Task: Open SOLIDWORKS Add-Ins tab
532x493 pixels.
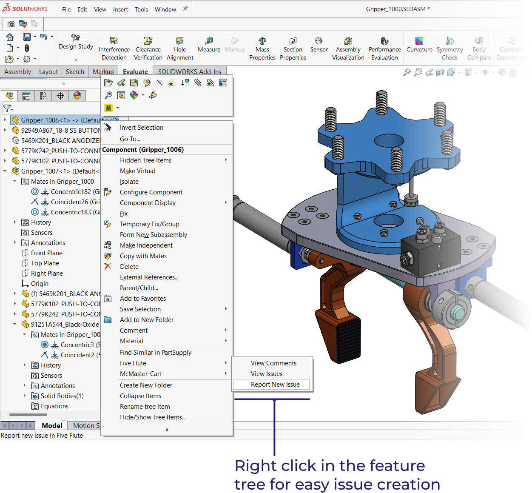Action: [190, 71]
